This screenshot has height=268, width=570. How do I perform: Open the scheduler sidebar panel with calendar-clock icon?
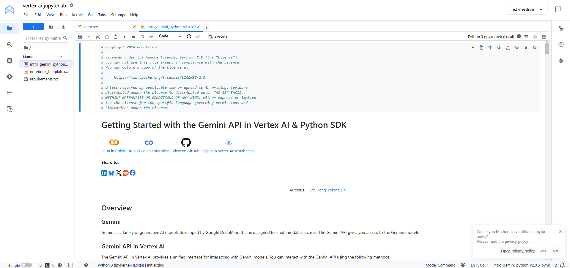(x=10, y=109)
